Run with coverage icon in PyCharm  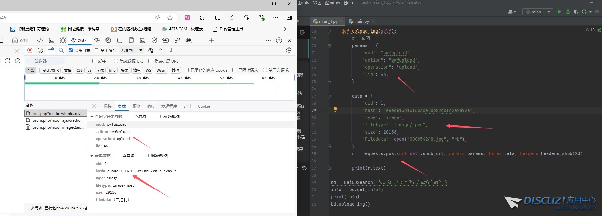click(x=576, y=12)
